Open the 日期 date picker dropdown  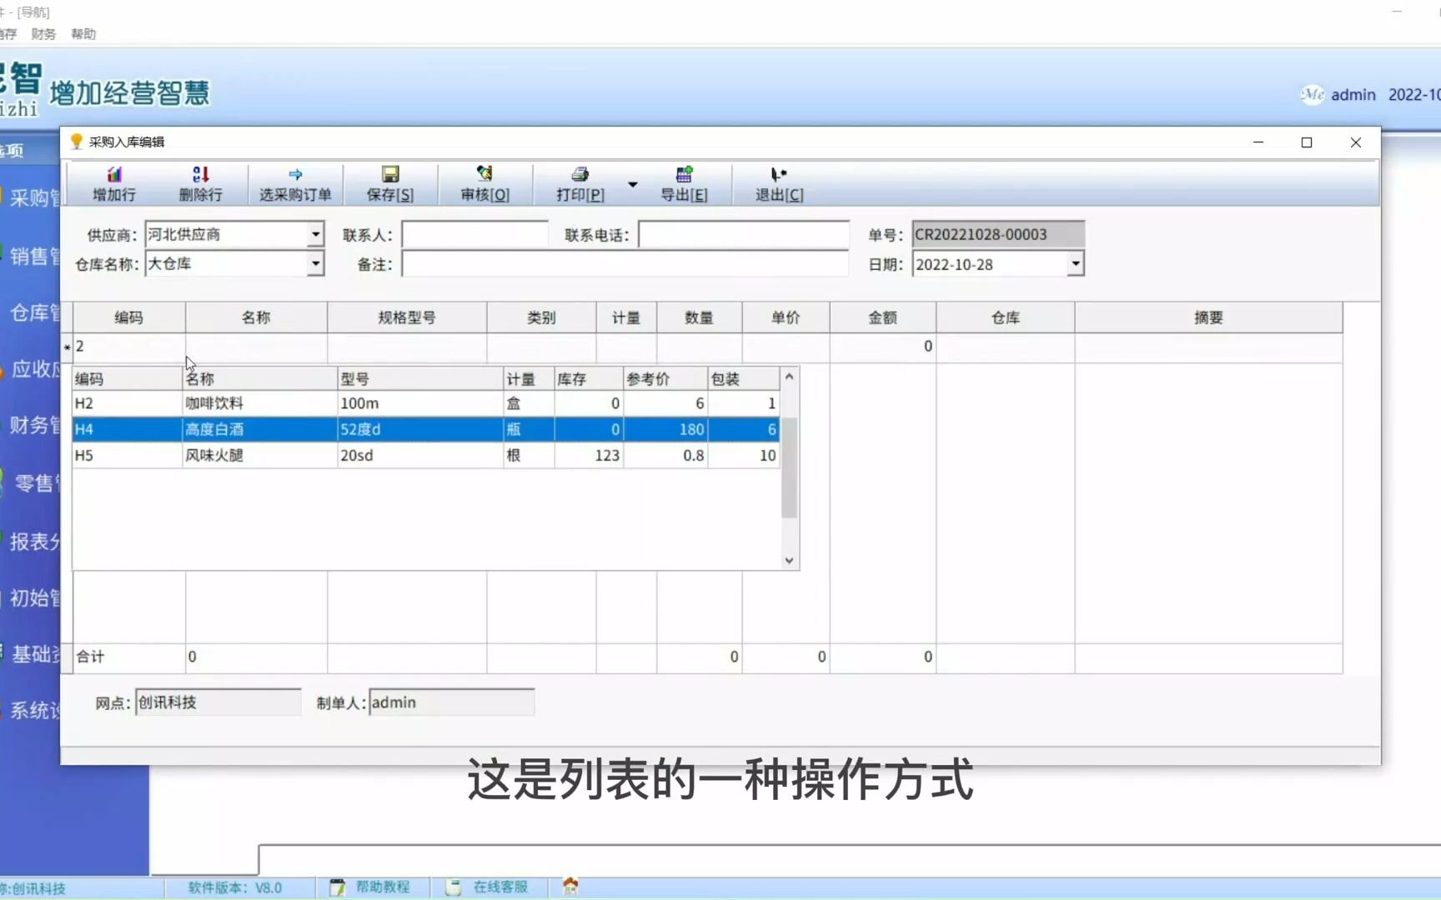1076,264
